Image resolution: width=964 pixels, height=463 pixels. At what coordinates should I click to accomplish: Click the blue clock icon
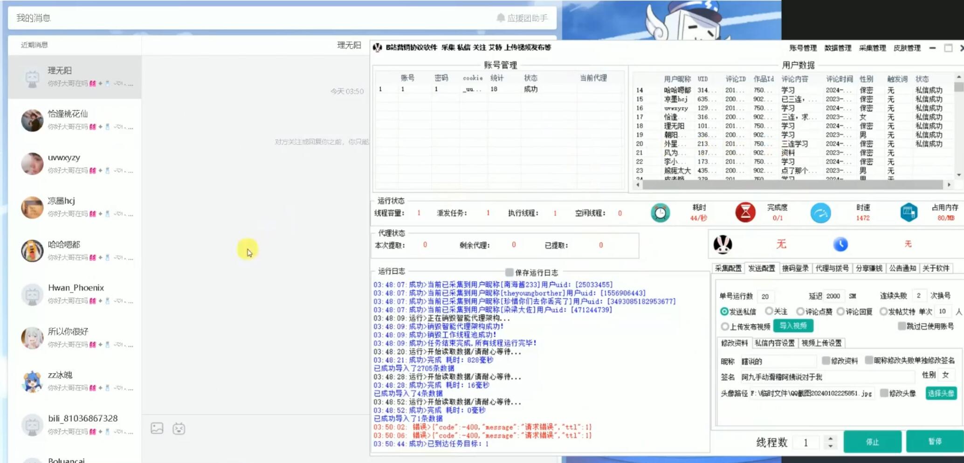point(840,244)
